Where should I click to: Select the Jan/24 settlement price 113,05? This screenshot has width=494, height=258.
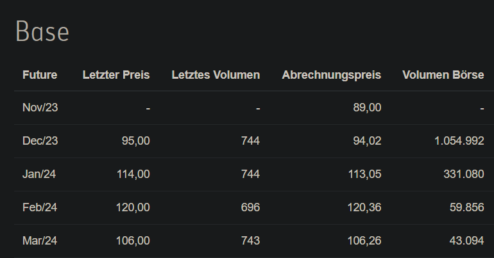coord(364,174)
